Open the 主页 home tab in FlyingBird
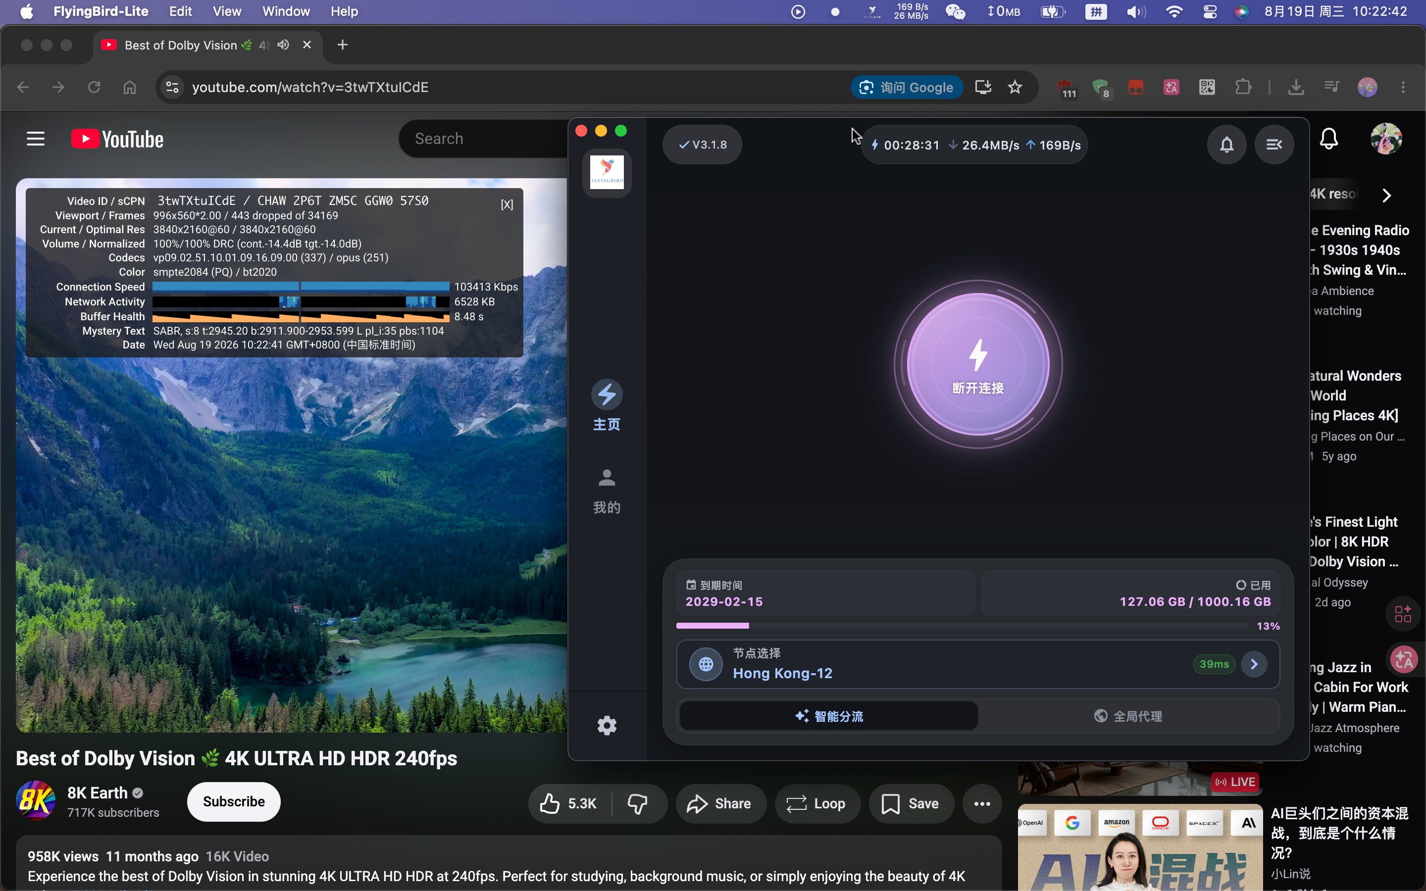1426x891 pixels. coord(607,405)
